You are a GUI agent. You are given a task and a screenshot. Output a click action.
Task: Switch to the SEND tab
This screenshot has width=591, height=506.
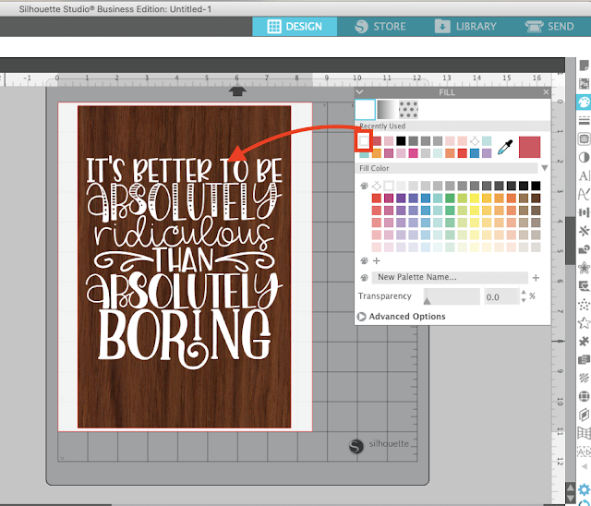pos(549,27)
